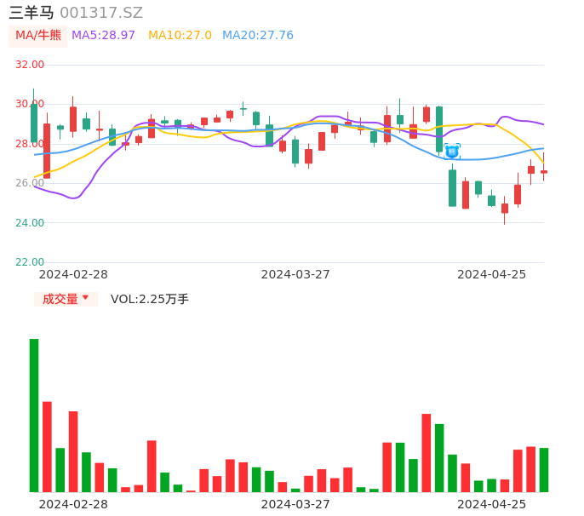Click the 28.00 price axis label

[x=30, y=144]
